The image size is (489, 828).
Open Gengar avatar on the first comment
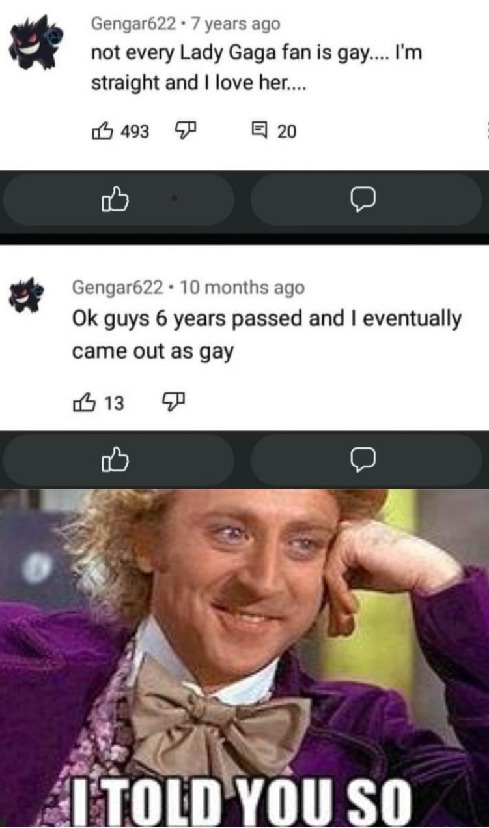click(x=35, y=42)
